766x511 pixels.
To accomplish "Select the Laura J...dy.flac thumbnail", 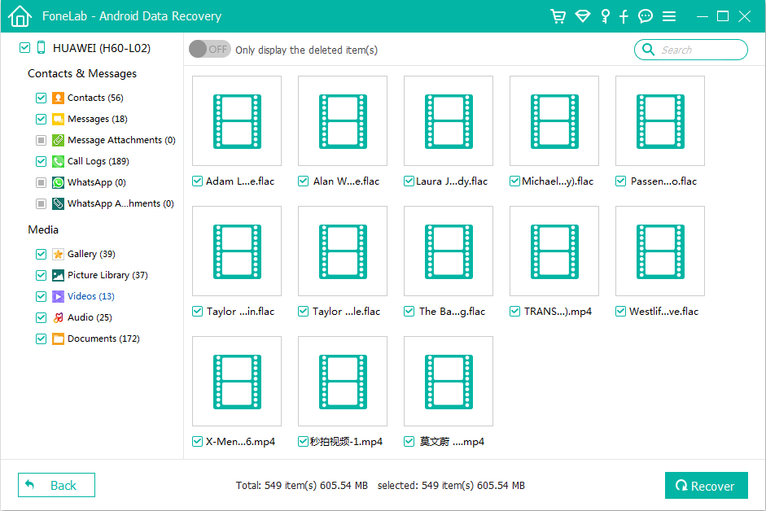I will [x=449, y=120].
